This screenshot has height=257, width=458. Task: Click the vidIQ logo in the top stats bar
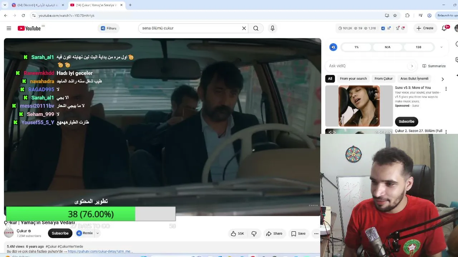(383, 28)
